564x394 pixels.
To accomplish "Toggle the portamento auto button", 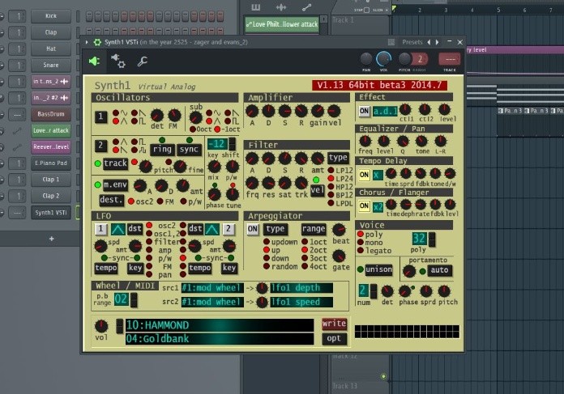I will pos(439,270).
